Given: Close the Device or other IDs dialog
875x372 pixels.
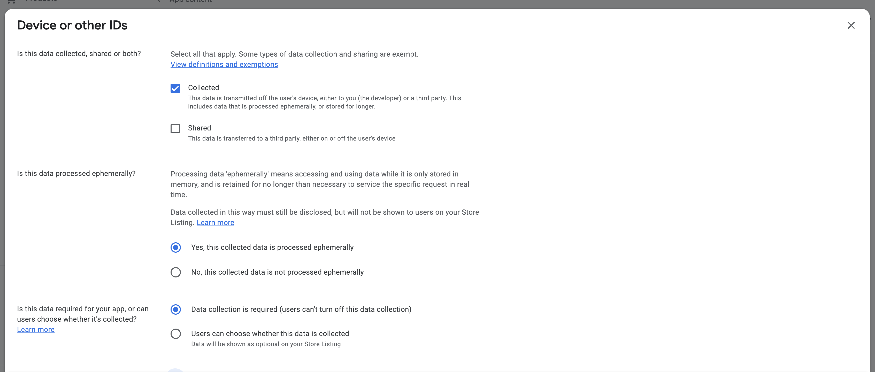Looking at the screenshot, I should (851, 26).
